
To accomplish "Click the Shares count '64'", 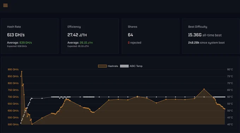I will coord(130,35).
